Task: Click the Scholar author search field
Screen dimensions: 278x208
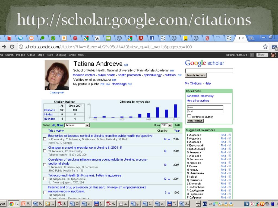Action: click(x=209, y=71)
